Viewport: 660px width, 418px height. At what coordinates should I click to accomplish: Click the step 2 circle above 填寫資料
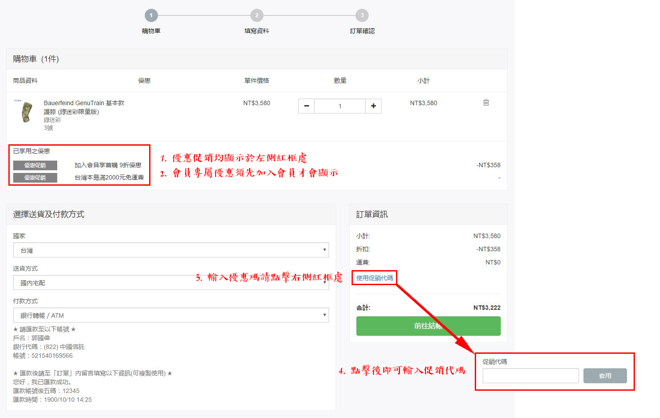257,15
